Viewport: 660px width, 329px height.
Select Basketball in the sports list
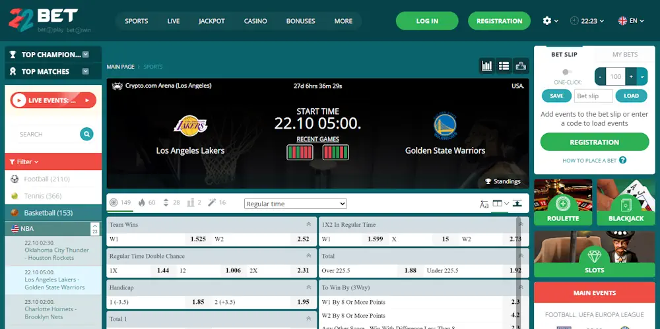pos(48,213)
